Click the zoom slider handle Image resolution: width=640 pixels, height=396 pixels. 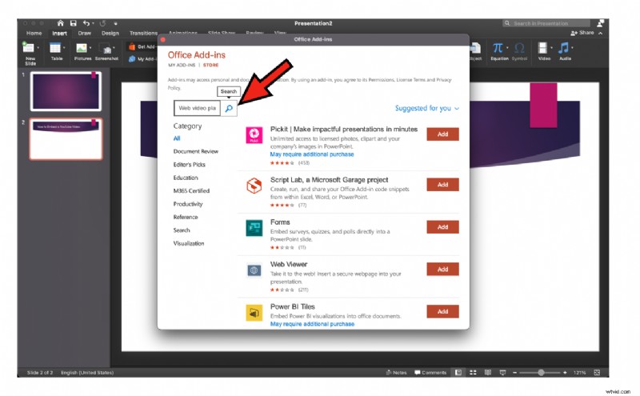click(541, 373)
